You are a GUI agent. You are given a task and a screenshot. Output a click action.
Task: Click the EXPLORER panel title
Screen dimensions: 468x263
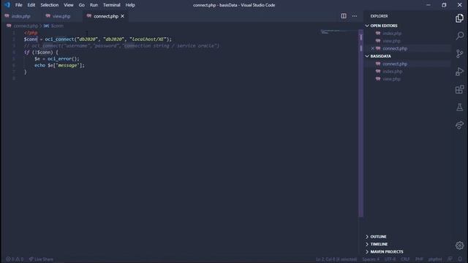[379, 16]
